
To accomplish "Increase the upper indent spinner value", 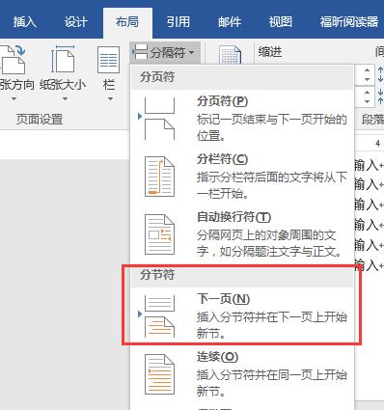I will tap(367, 69).
